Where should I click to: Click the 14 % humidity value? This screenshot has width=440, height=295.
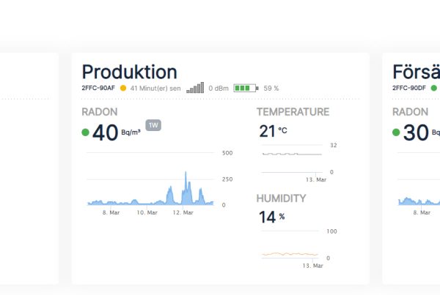pos(271,217)
